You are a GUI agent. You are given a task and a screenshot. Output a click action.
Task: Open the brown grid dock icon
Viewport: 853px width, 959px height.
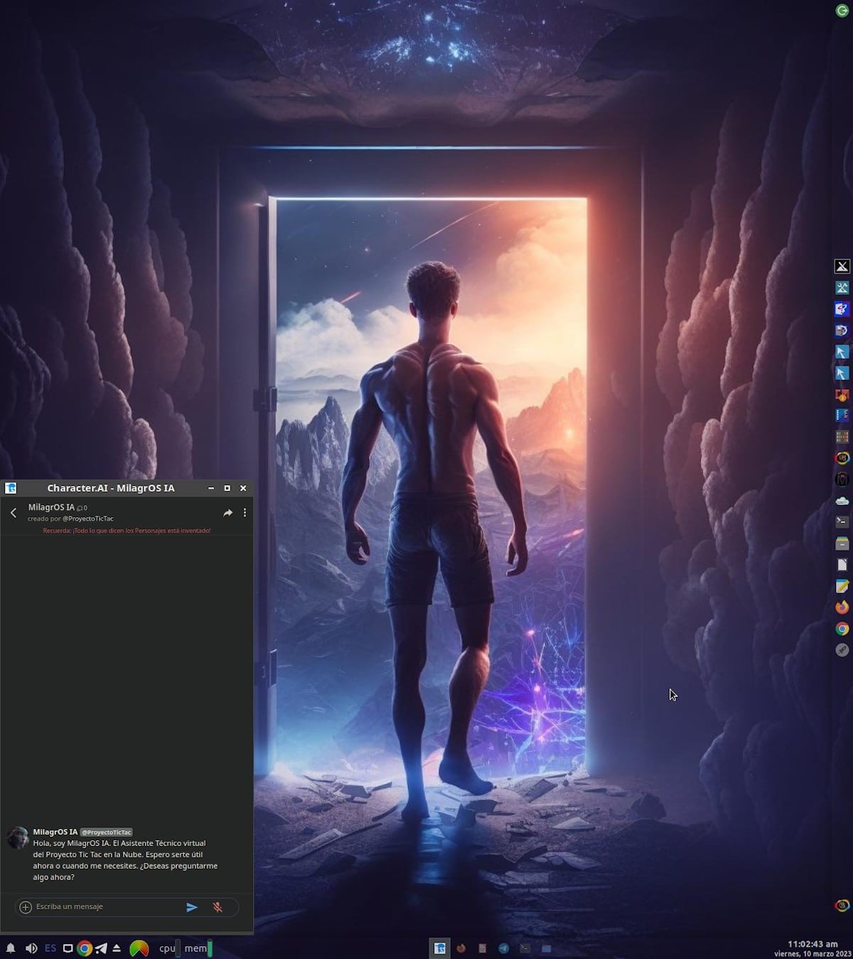click(x=842, y=437)
